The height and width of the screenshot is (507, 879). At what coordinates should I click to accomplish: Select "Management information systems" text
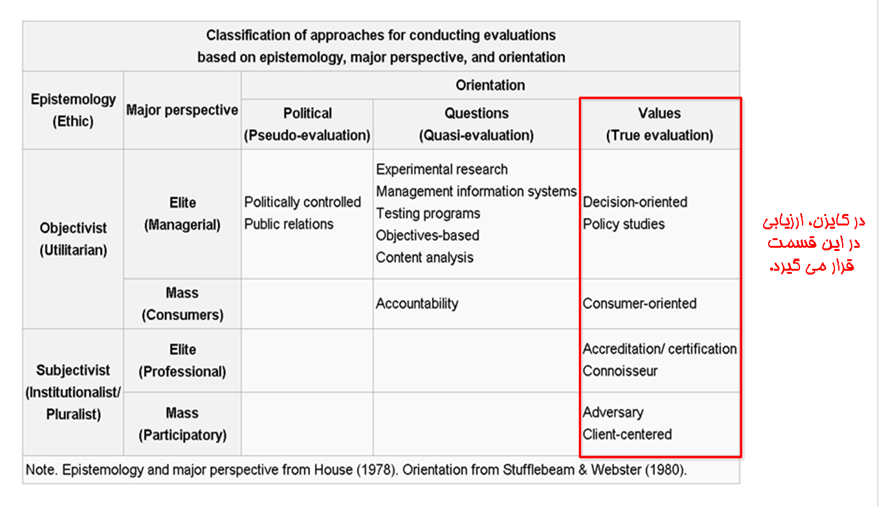(476, 191)
